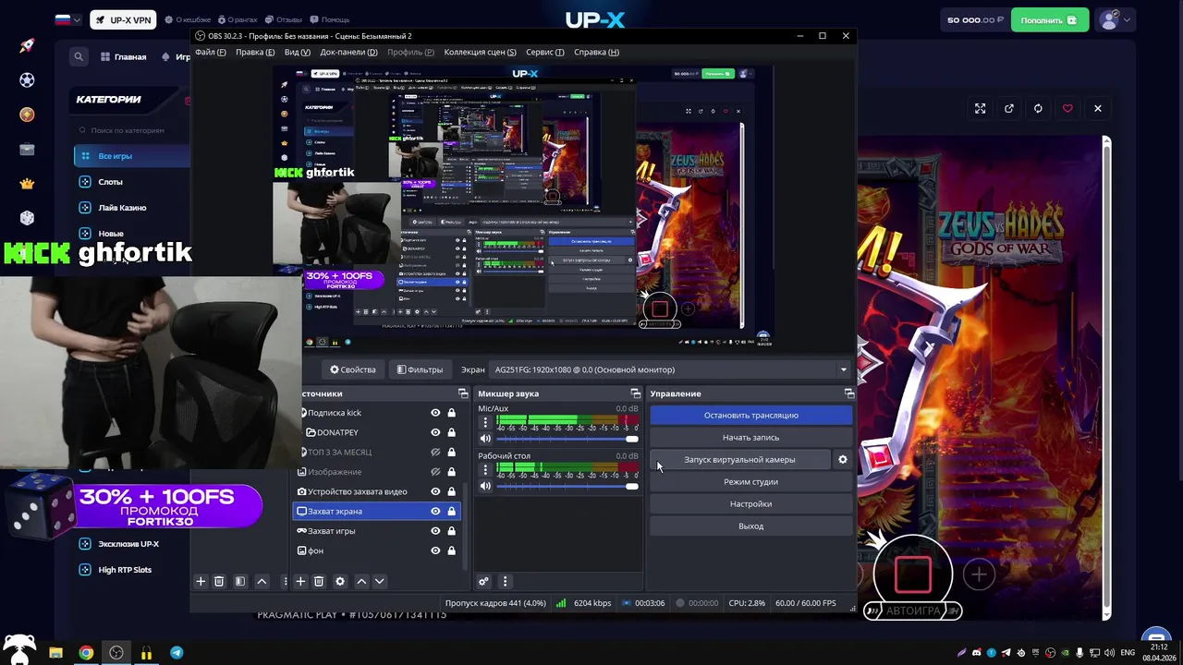Show the Изображение source
This screenshot has height=665, width=1183.
435,472
